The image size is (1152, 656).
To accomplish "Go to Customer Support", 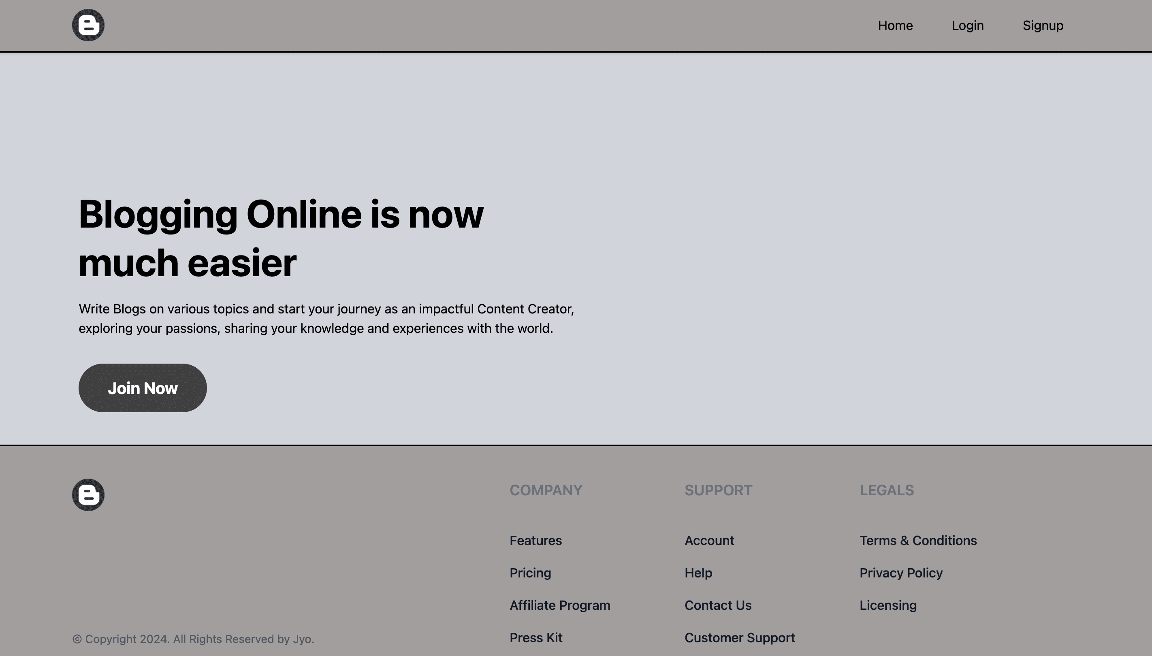I will 739,637.
